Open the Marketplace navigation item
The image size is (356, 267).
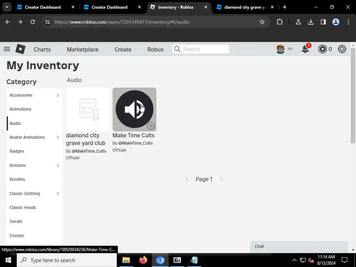[x=83, y=49]
